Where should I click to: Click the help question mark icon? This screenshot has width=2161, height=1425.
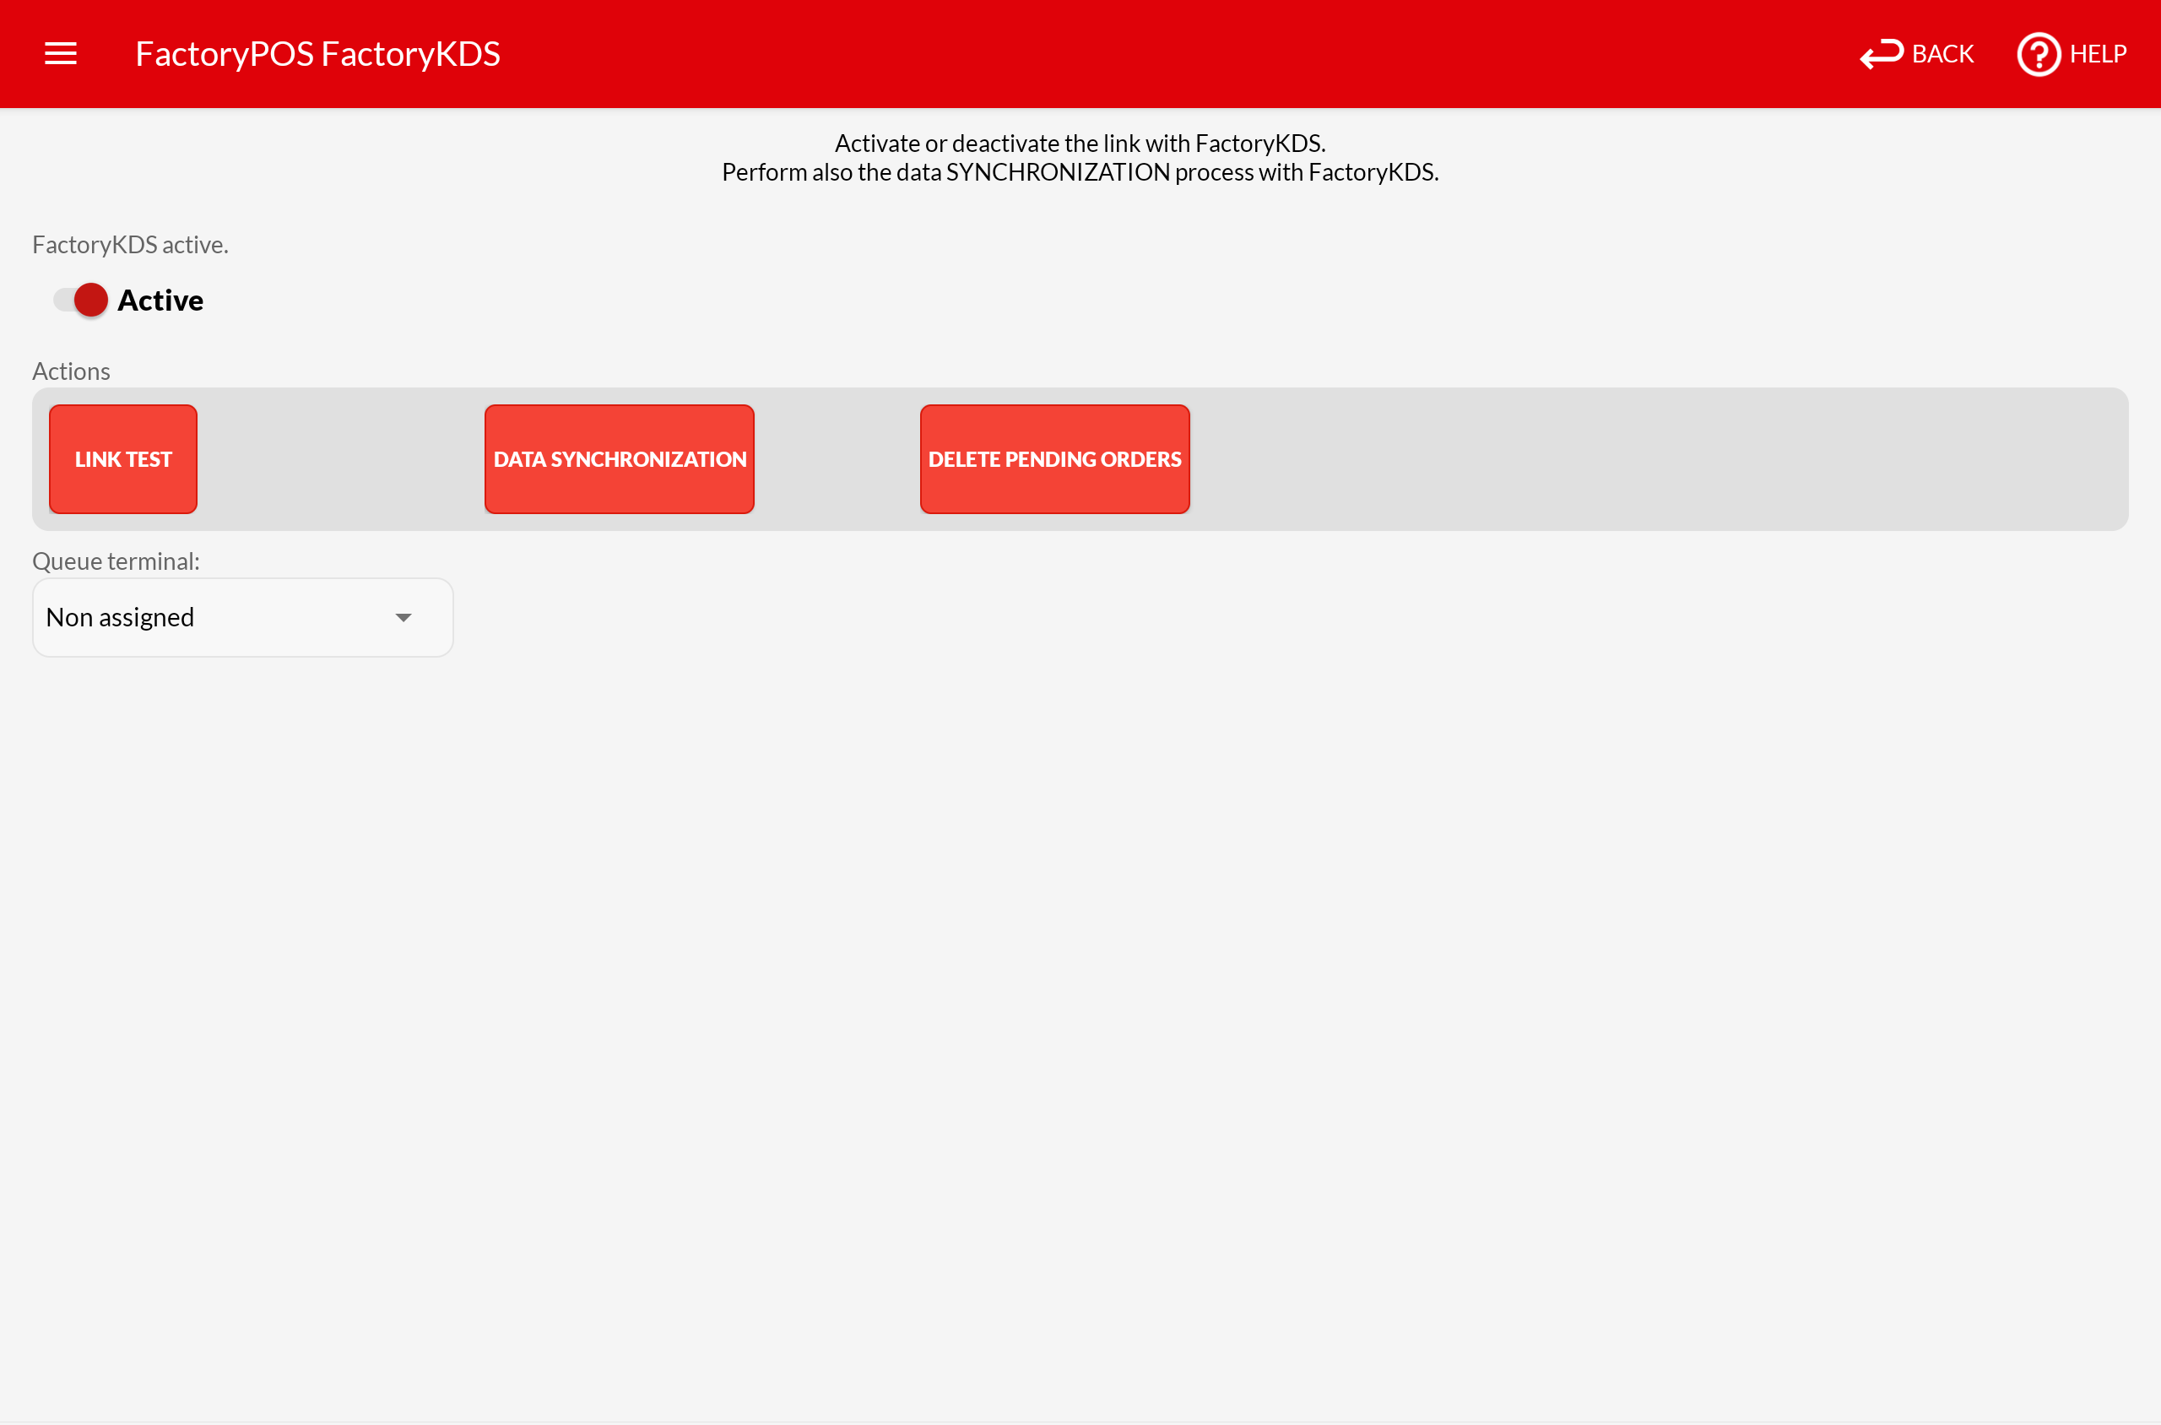coord(2039,55)
